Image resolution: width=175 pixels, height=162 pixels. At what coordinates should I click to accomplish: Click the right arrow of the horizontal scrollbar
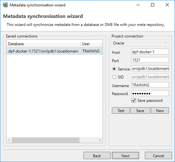(100, 140)
